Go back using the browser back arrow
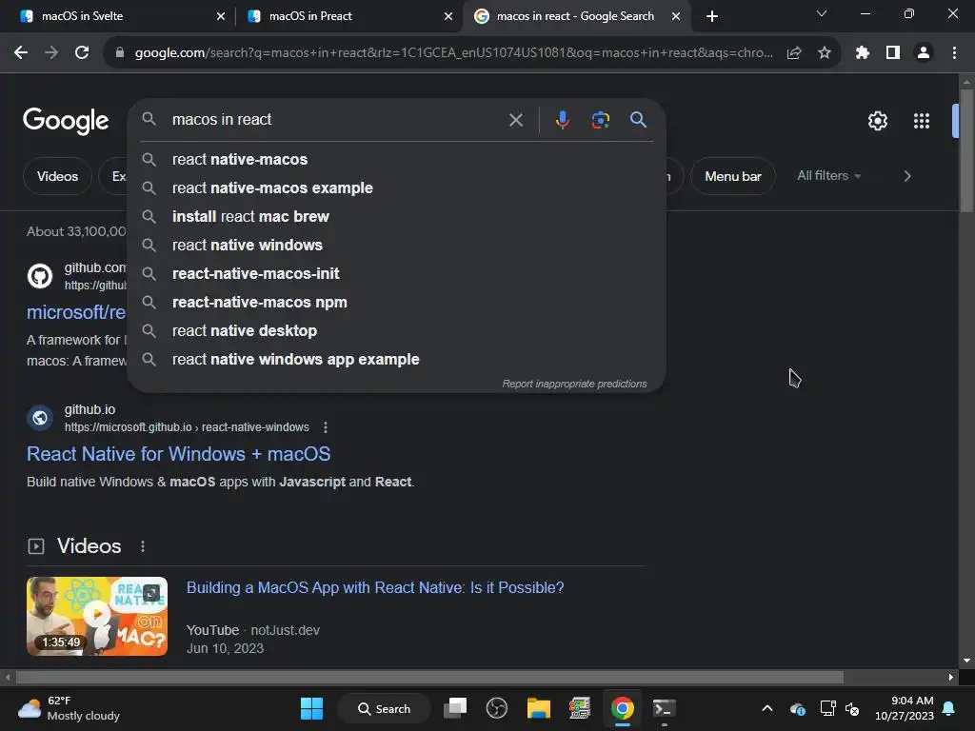Viewport: 975px width, 731px height. pyautogui.click(x=21, y=53)
